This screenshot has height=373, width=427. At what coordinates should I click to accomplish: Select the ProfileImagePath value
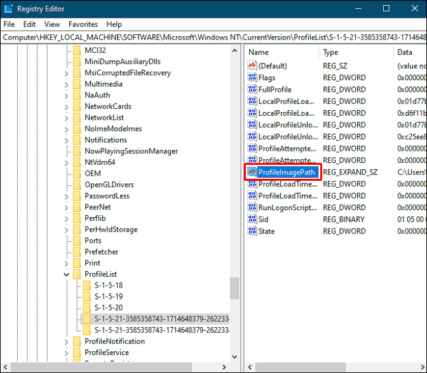pyautogui.click(x=287, y=172)
